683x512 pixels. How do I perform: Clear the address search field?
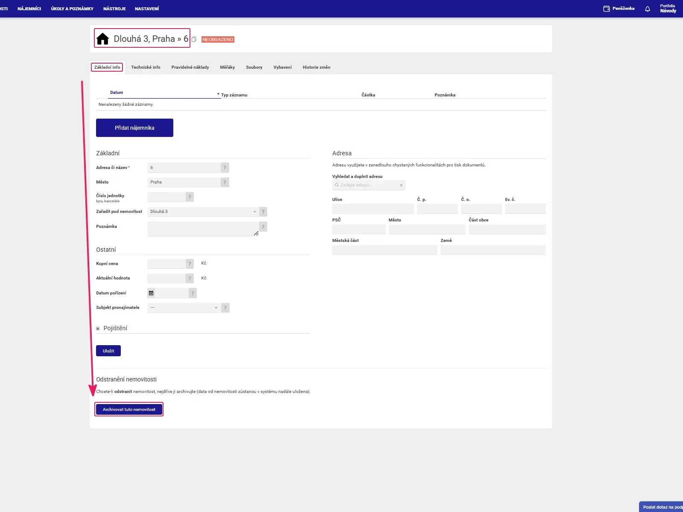pos(401,185)
